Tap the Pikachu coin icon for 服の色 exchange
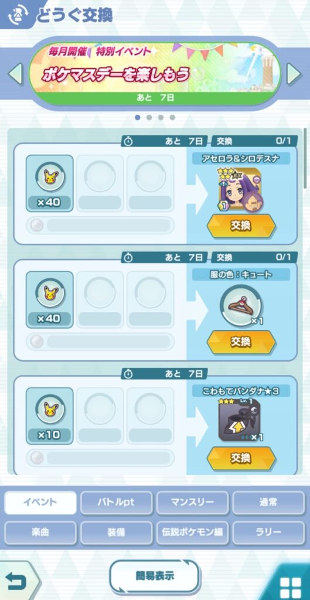The height and width of the screenshot is (600, 310). pos(50,293)
